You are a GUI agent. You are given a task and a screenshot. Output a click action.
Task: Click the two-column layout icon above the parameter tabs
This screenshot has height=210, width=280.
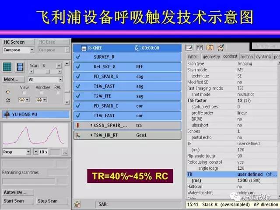pos(199,48)
